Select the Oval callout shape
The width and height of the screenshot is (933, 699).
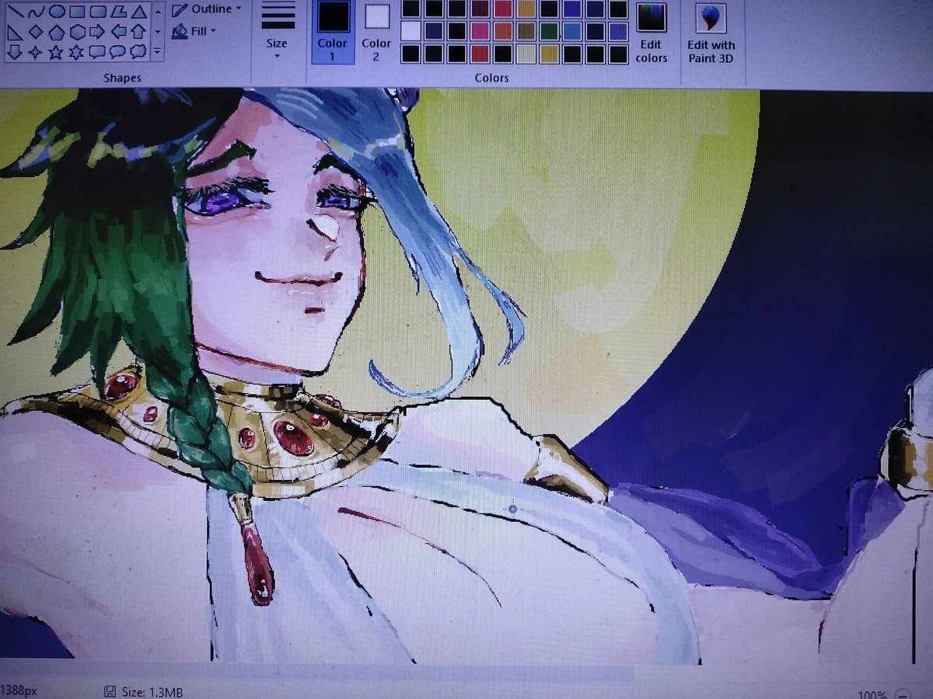(118, 52)
